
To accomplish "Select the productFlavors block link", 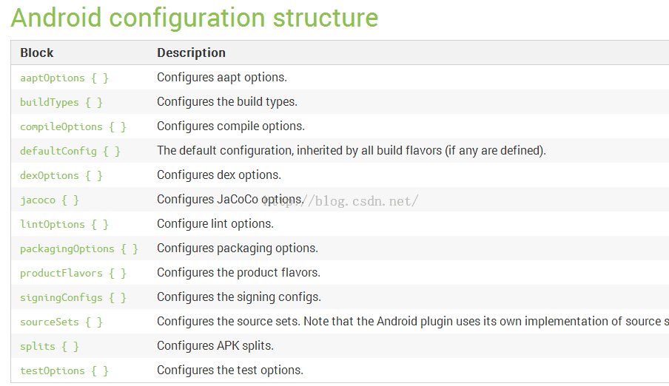I will tap(73, 273).
